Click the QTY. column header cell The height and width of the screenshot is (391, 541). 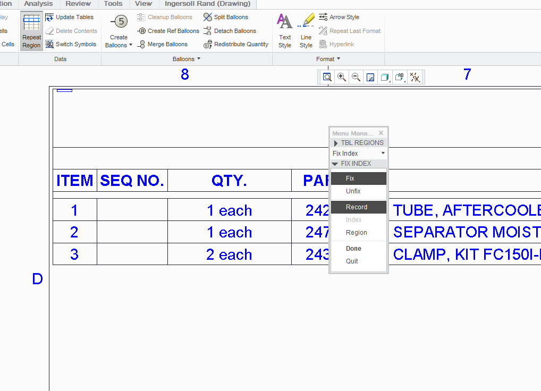point(230,180)
